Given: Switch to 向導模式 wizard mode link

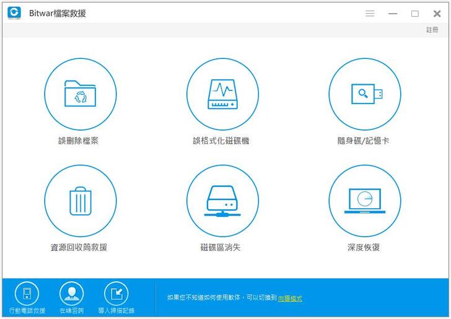Looking at the screenshot, I should coord(290,299).
